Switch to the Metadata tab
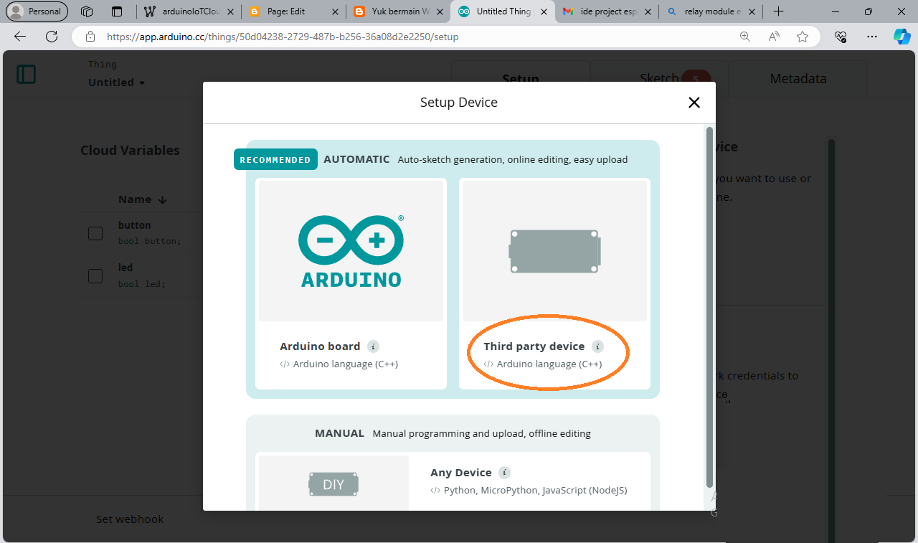Screen dimensions: 918x543 [x=798, y=79]
